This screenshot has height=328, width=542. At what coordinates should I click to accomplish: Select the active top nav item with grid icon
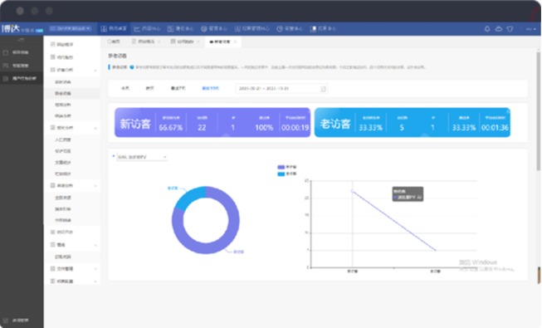coord(114,29)
